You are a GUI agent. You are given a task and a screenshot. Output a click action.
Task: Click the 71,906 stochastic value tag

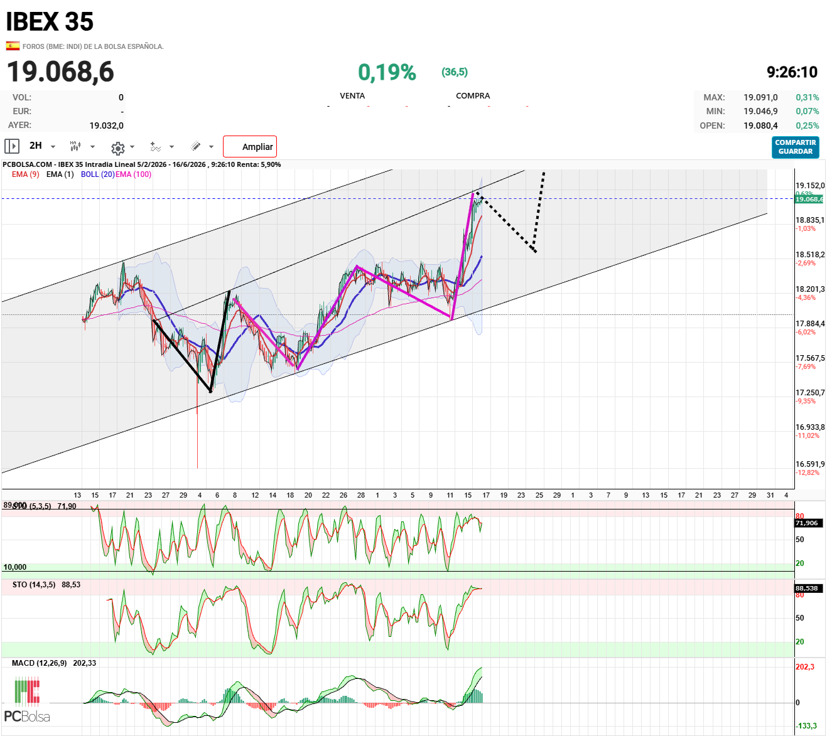[807, 523]
